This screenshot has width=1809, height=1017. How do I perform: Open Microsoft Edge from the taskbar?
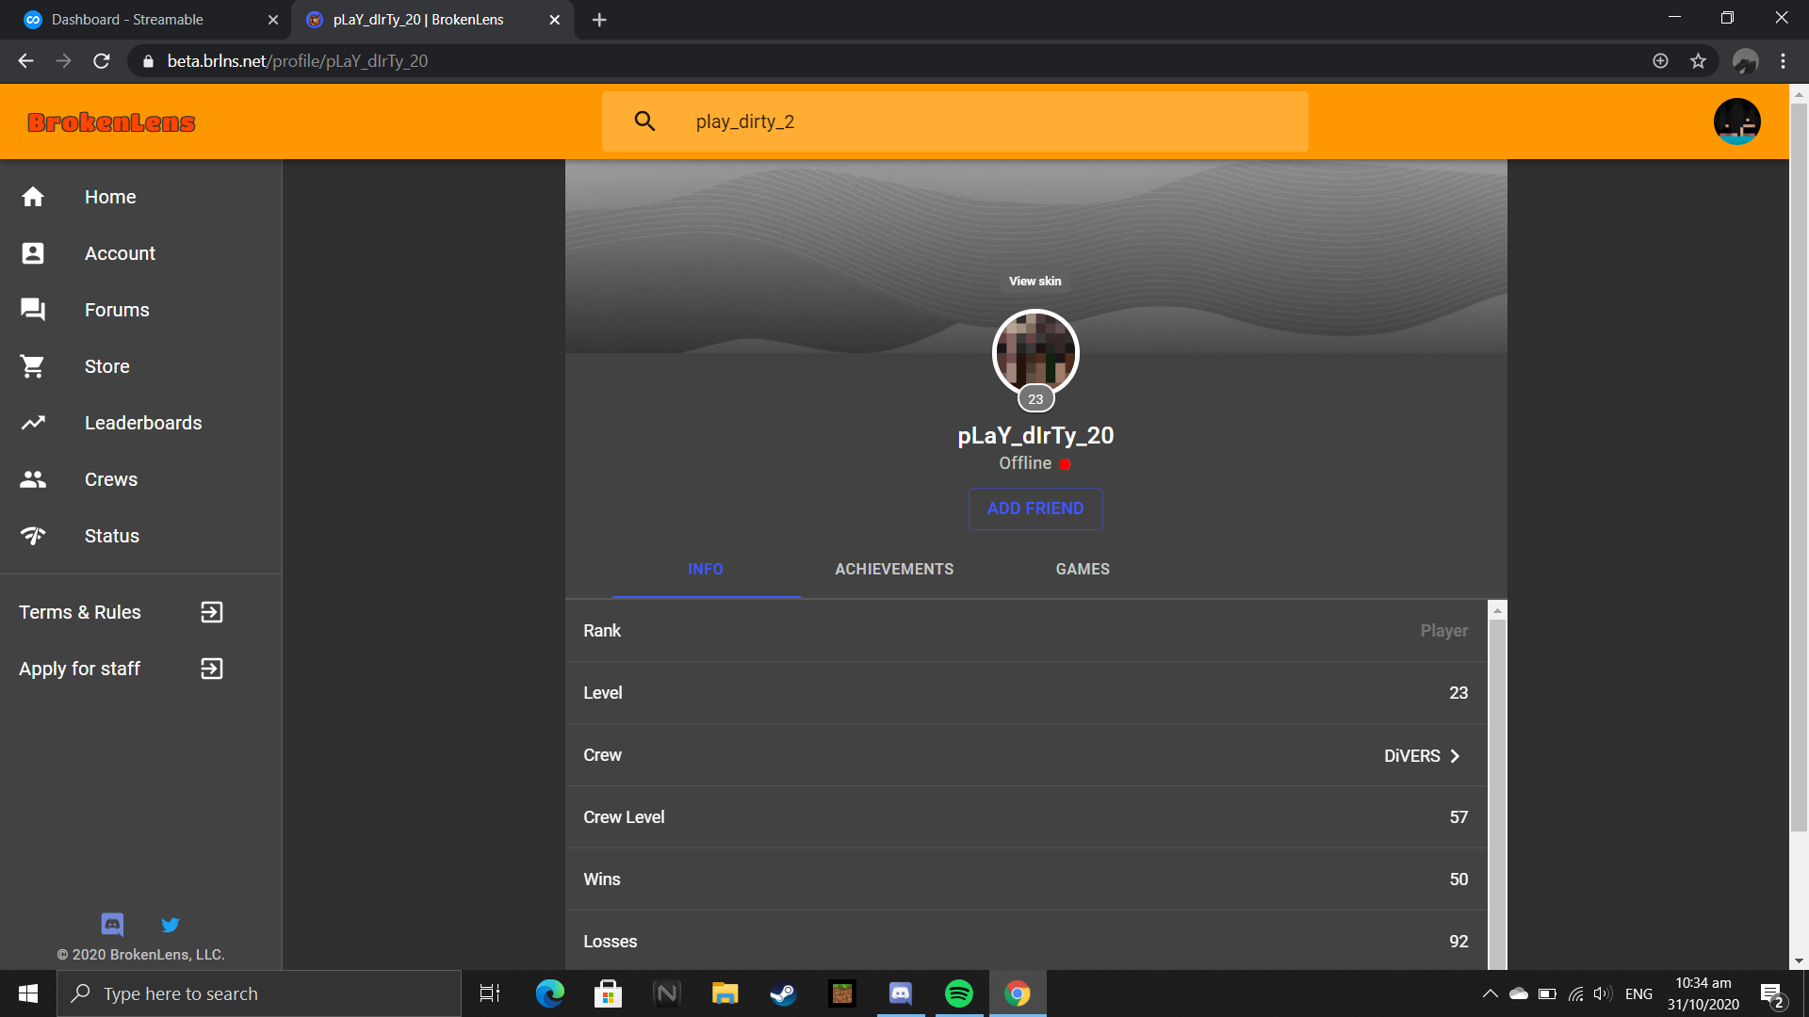[549, 993]
